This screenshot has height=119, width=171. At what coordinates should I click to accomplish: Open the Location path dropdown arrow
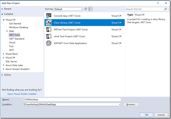coord(120,104)
